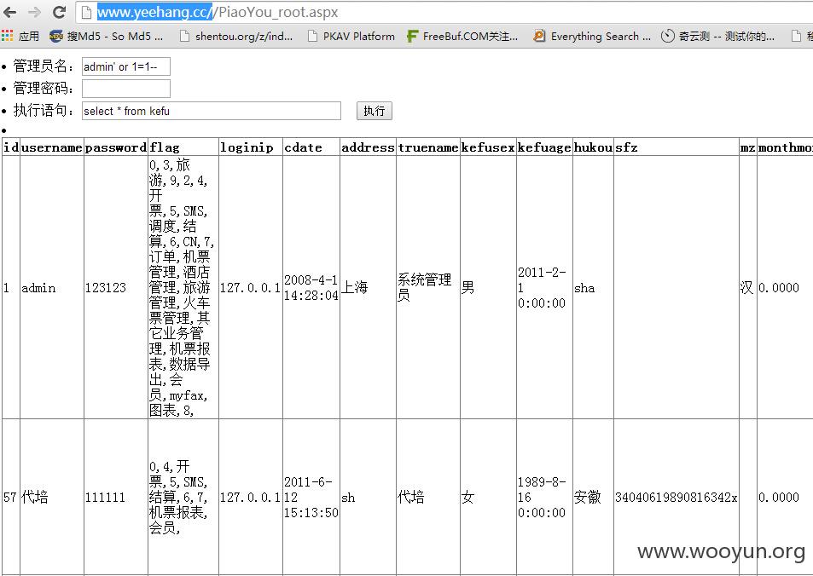This screenshot has width=813, height=576.
Task: Select the truename cell 系统管理员
Action: point(428,287)
